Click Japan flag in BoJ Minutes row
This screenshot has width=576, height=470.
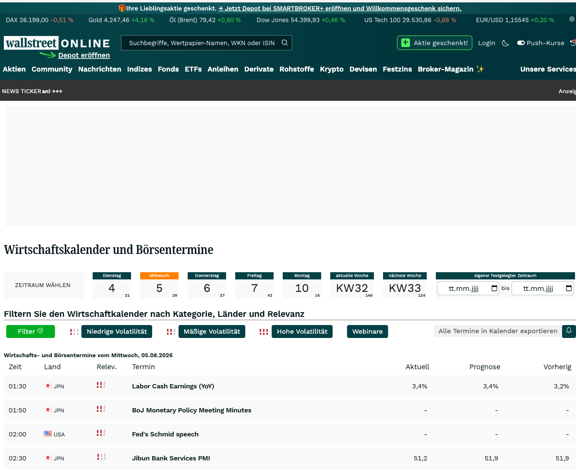tap(48, 410)
